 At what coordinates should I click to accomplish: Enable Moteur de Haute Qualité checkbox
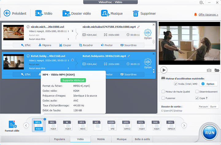point(163,91)
